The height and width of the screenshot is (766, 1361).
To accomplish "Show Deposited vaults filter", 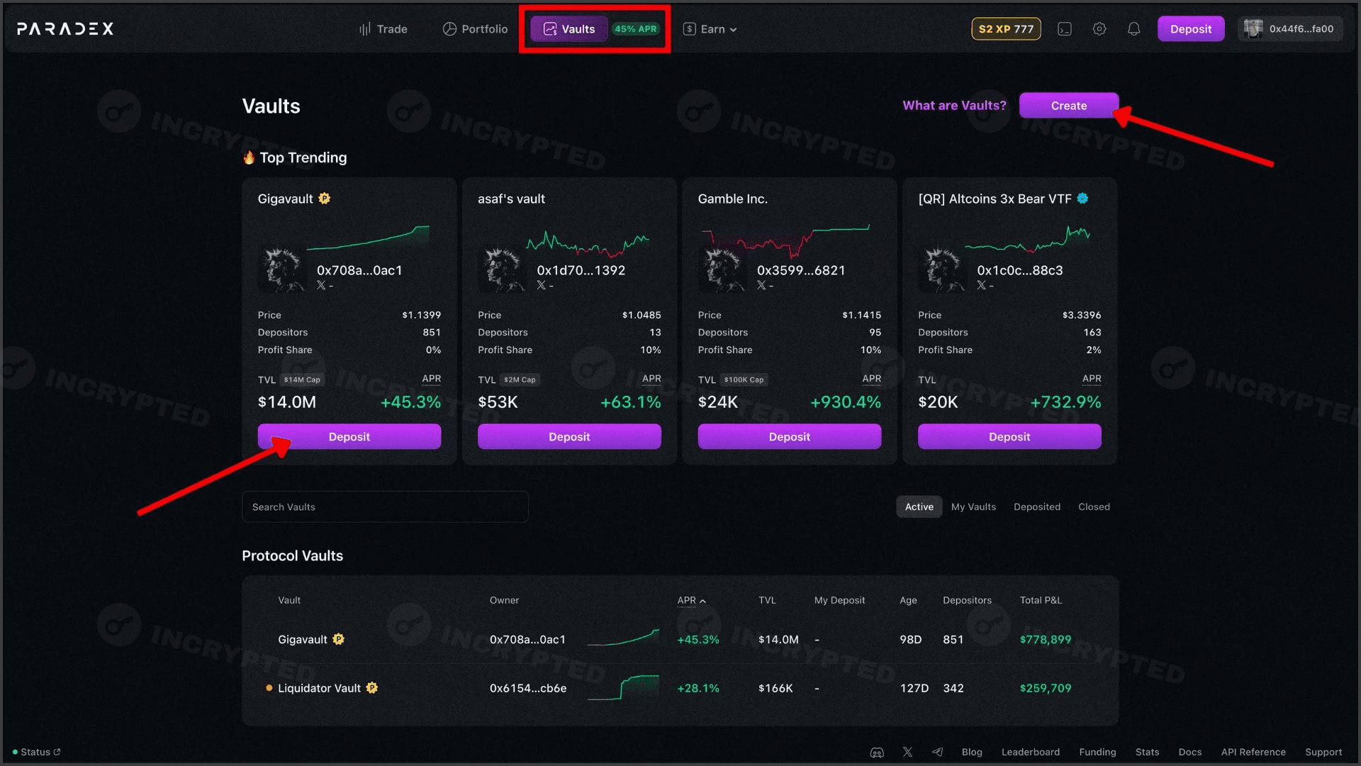I will (1036, 507).
